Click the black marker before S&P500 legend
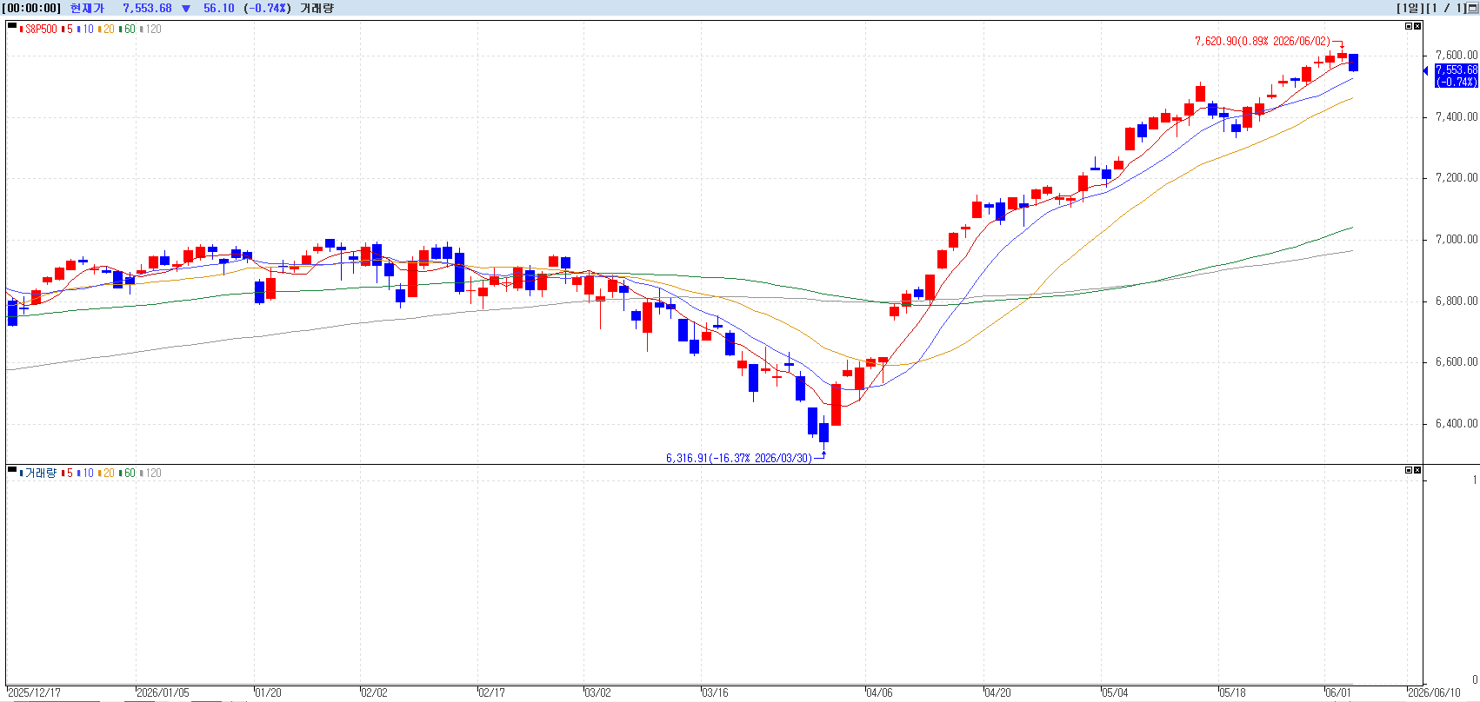Image resolution: width=1480 pixels, height=702 pixels. pyautogui.click(x=12, y=27)
